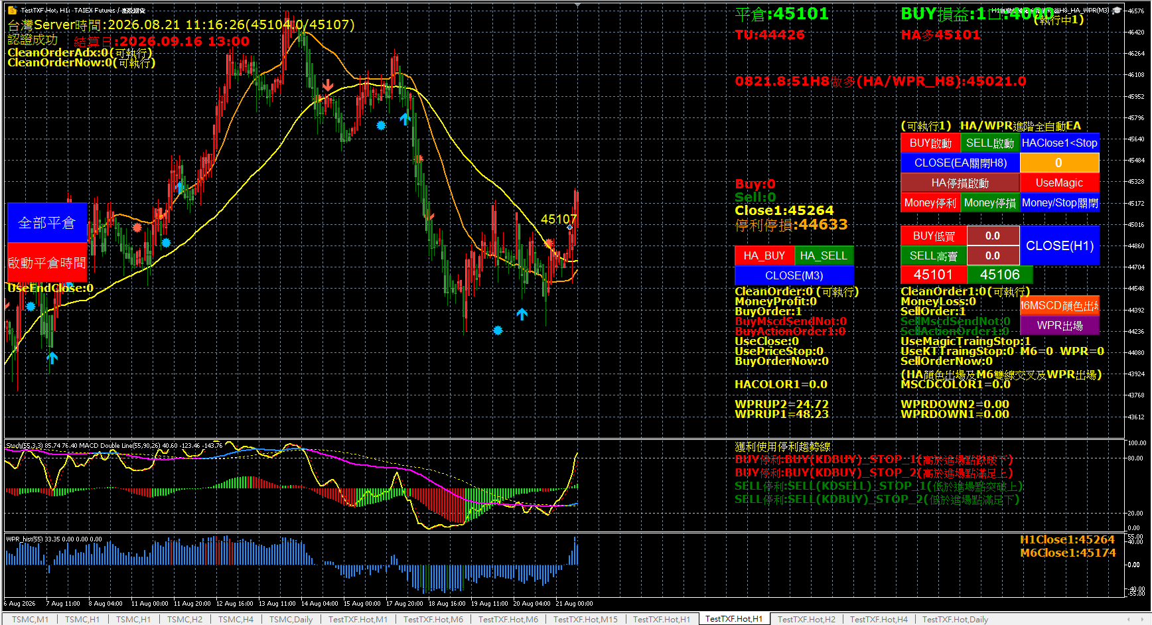Click the HA_SELL button

click(x=824, y=255)
